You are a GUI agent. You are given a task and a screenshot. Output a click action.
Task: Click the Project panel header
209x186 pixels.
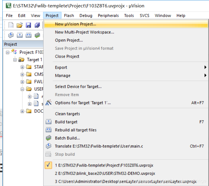[23, 44]
